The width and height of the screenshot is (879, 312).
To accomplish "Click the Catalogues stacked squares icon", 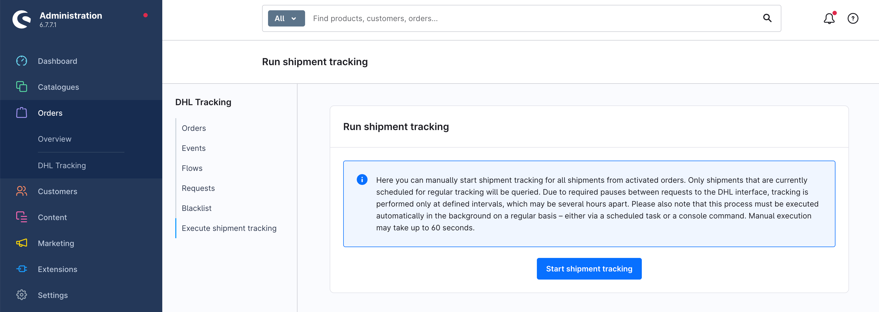I will pos(21,87).
